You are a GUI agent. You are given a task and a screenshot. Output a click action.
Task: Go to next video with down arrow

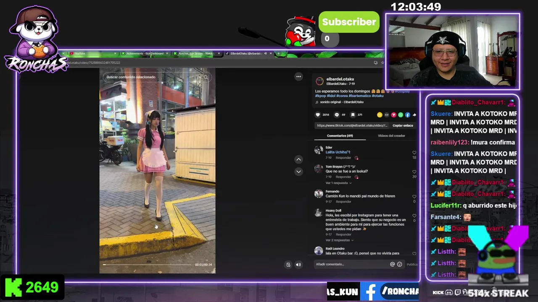point(298,171)
